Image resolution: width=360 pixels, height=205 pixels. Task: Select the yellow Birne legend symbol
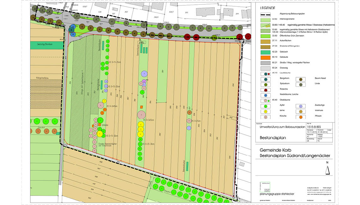266,111
